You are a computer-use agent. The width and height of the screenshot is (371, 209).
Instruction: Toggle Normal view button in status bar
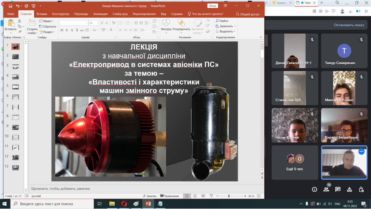(187, 196)
